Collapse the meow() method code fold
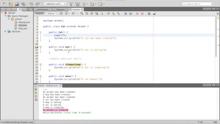220x124 pixels. [x=41, y=76]
